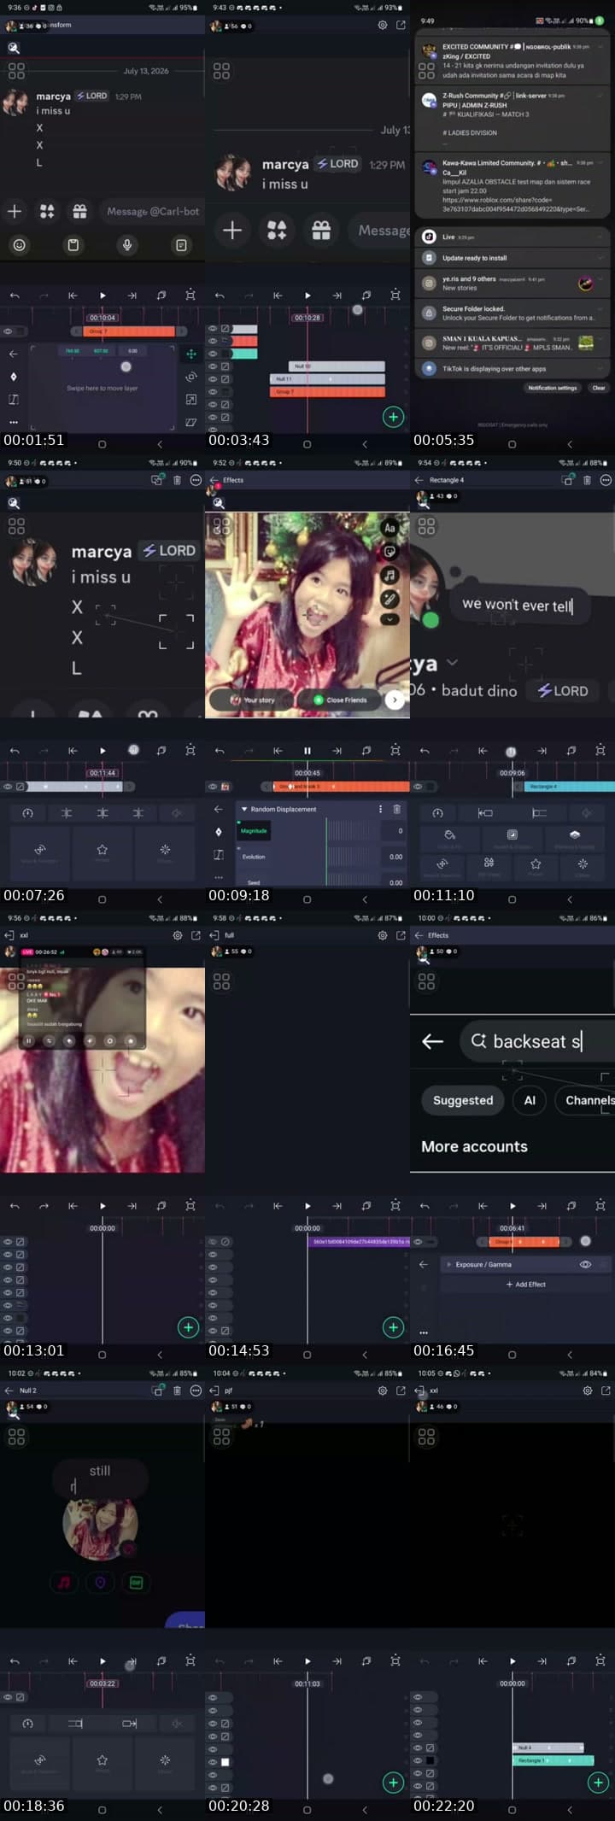Toggle Exposure / Gamma effect visibility
The height and width of the screenshot is (1821, 615).
[585, 1264]
